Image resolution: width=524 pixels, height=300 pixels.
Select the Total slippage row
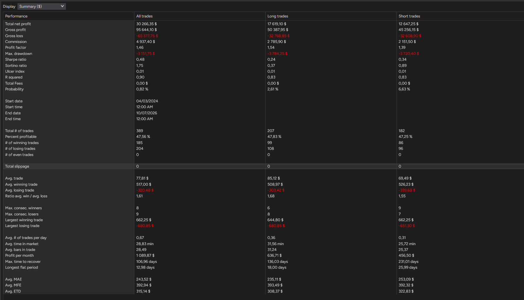point(263,166)
